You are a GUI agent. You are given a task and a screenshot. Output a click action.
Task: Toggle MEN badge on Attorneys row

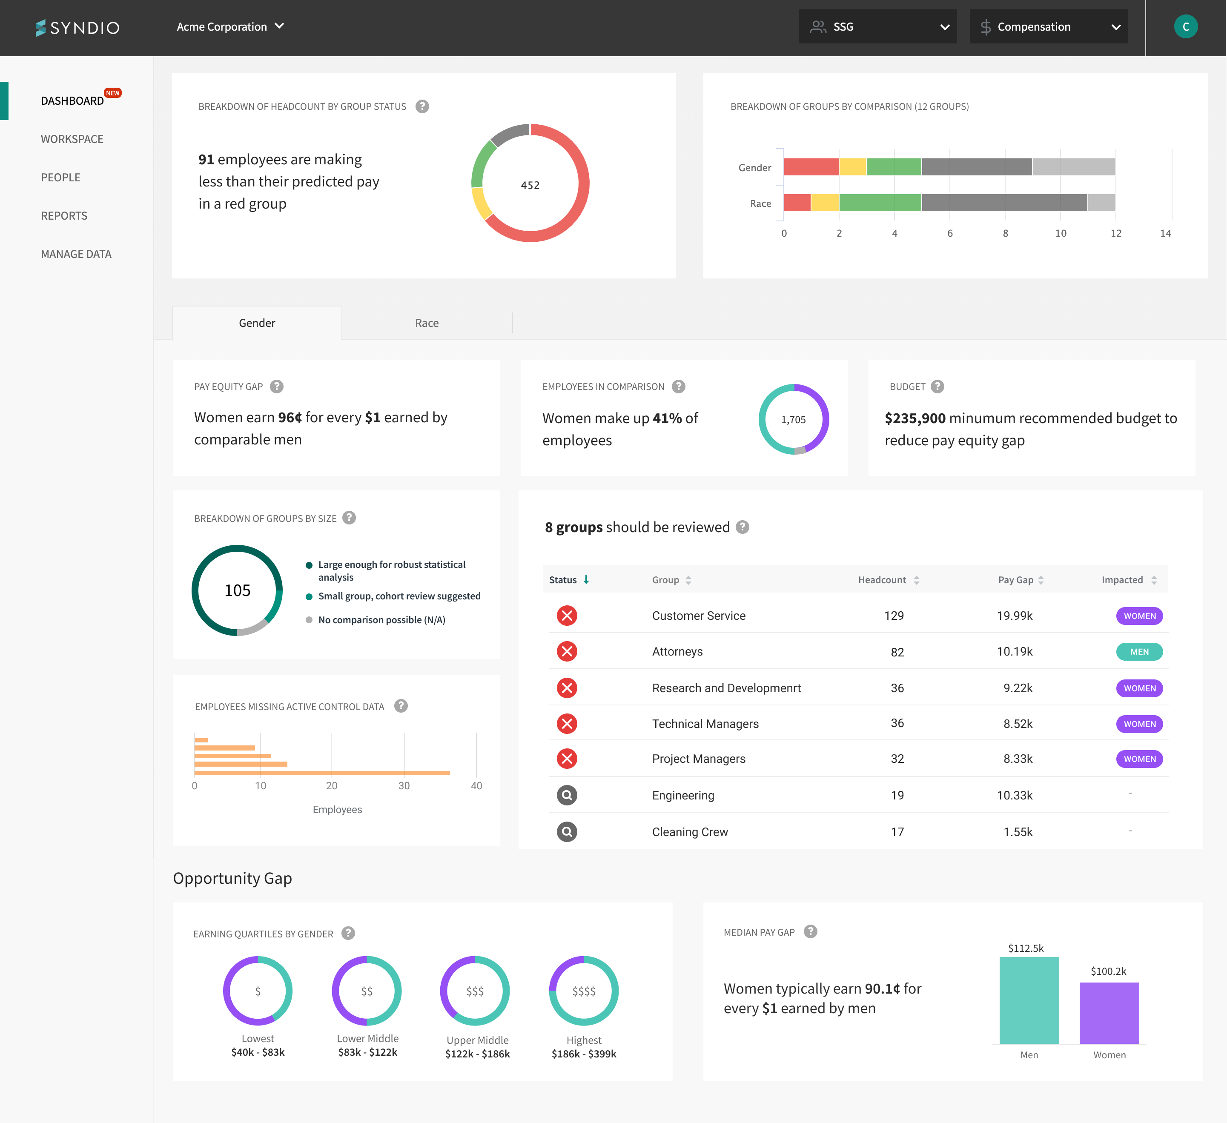[x=1139, y=652]
